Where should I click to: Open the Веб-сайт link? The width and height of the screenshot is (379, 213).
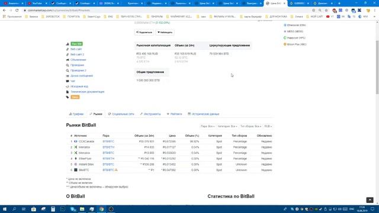click(76, 49)
